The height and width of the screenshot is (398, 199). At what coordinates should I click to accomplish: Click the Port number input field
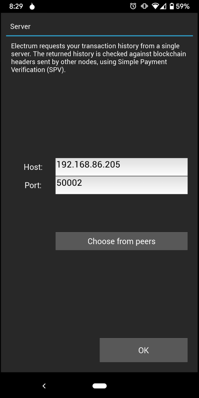click(122, 185)
